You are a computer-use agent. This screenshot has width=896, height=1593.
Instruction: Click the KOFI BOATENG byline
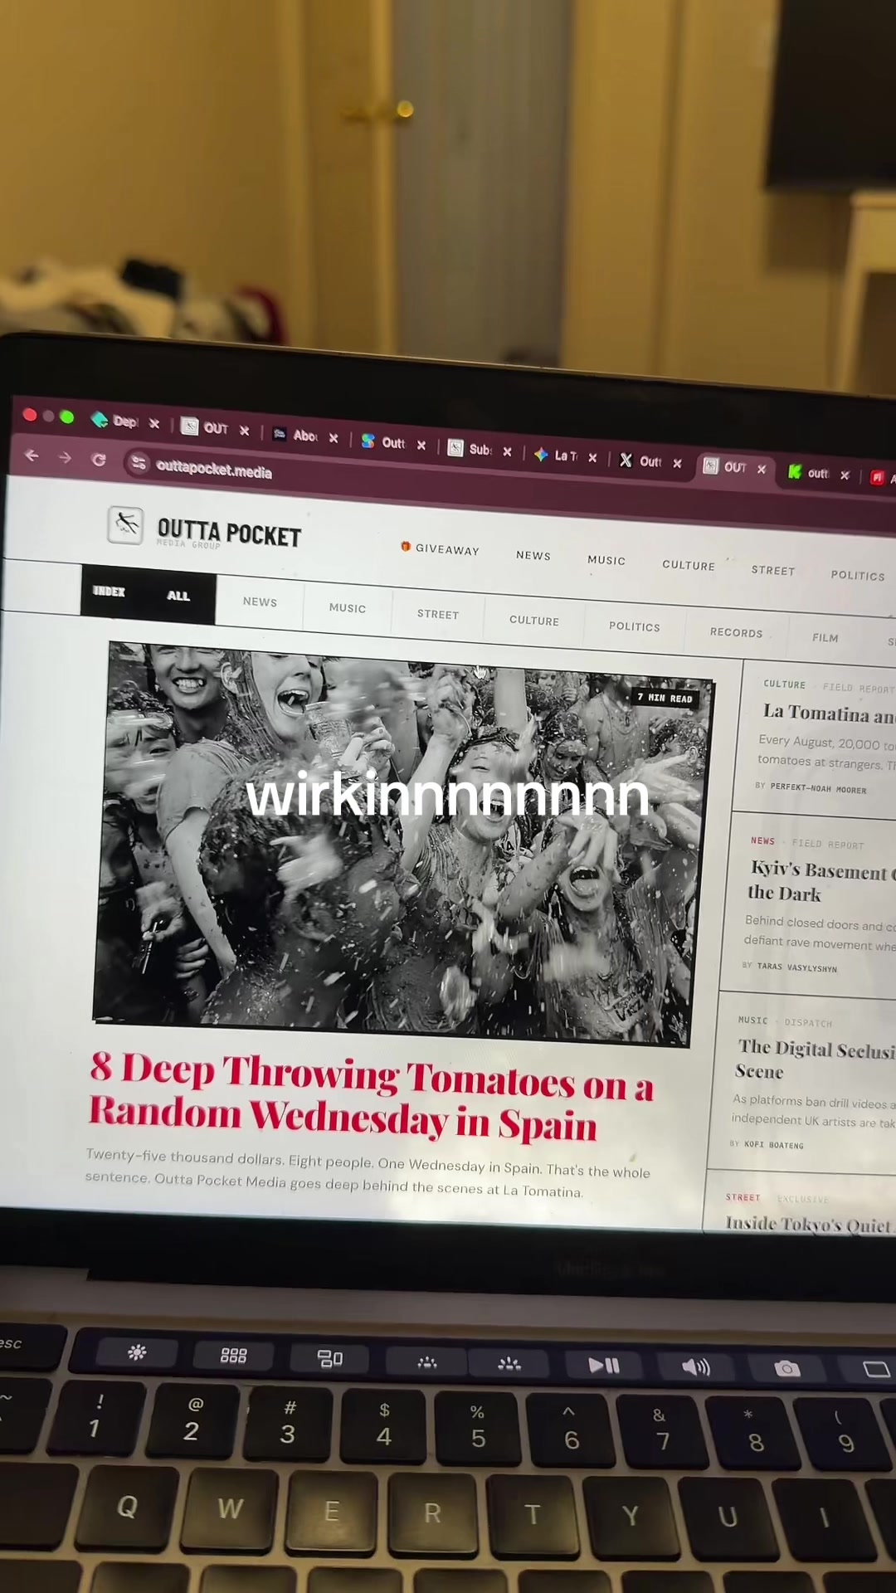(774, 1144)
